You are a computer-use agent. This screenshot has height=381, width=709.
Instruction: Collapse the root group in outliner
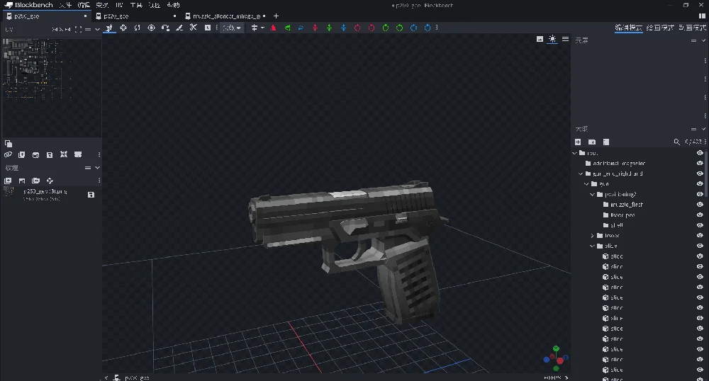[575, 153]
